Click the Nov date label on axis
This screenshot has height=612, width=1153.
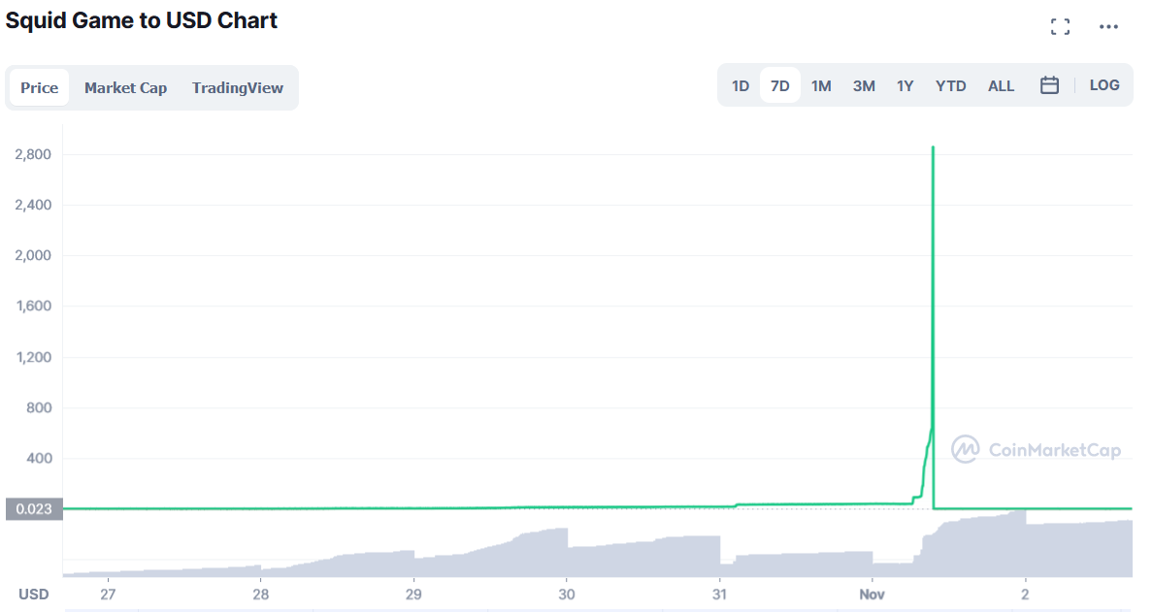[873, 594]
